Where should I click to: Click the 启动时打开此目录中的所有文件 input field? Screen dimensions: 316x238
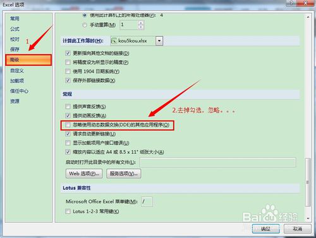click(217, 162)
